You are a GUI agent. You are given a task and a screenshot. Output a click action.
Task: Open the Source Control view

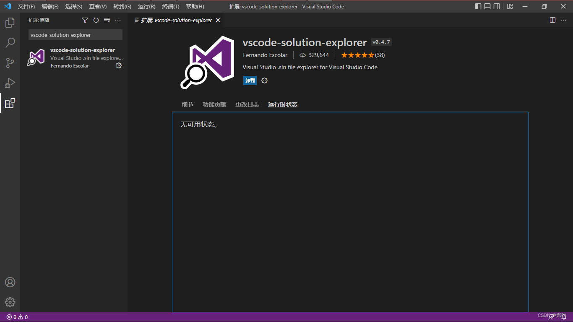pyautogui.click(x=10, y=63)
